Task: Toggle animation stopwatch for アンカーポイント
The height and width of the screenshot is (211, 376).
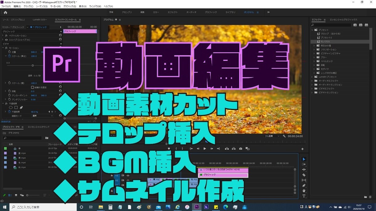Action: click(x=10, y=95)
